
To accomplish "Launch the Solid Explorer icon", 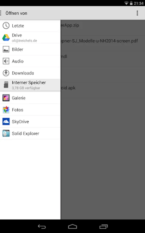I will click(x=6, y=133).
